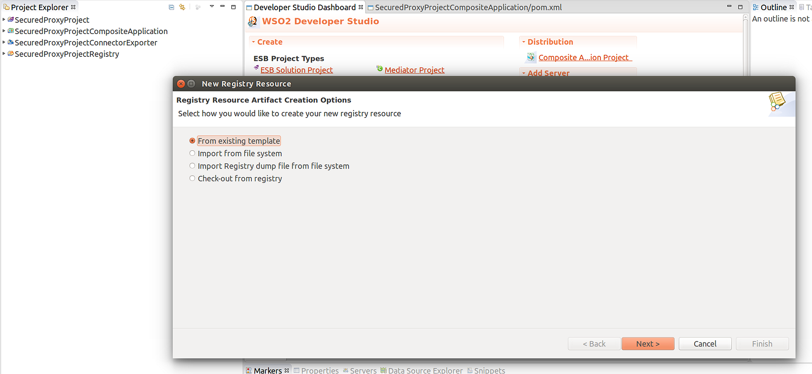Viewport: 812px width, 374px height.
Task: Switch to the Markers tab
Action: (267, 370)
